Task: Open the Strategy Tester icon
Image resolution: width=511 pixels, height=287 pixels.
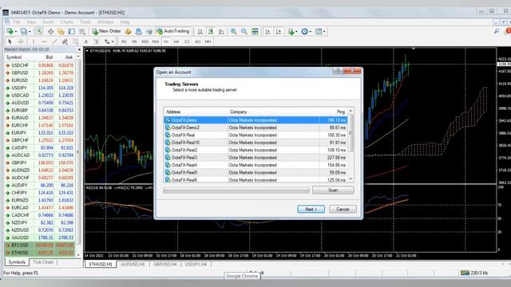Action: tap(82, 32)
